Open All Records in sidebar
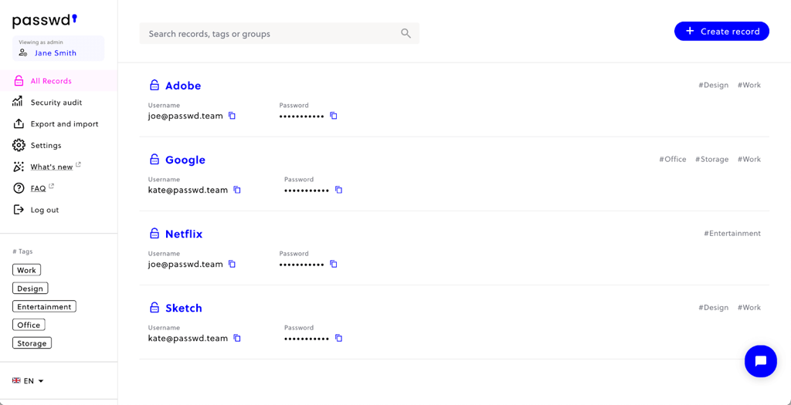The height and width of the screenshot is (405, 791). [x=59, y=80]
